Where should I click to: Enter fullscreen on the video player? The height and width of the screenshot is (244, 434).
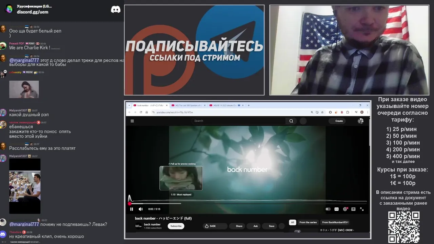pyautogui.click(x=362, y=209)
